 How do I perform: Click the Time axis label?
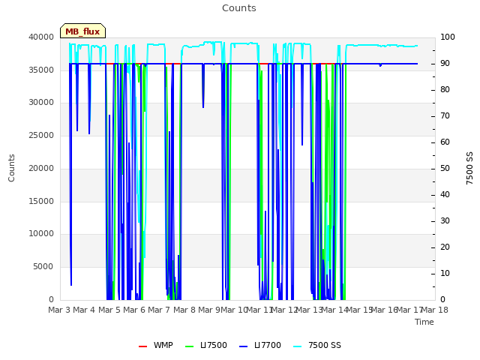click(424, 322)
